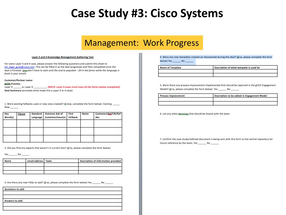286x215 pixels.
Task: Select the 'Management: Work Progress' yellow banner
Action: (142, 43)
